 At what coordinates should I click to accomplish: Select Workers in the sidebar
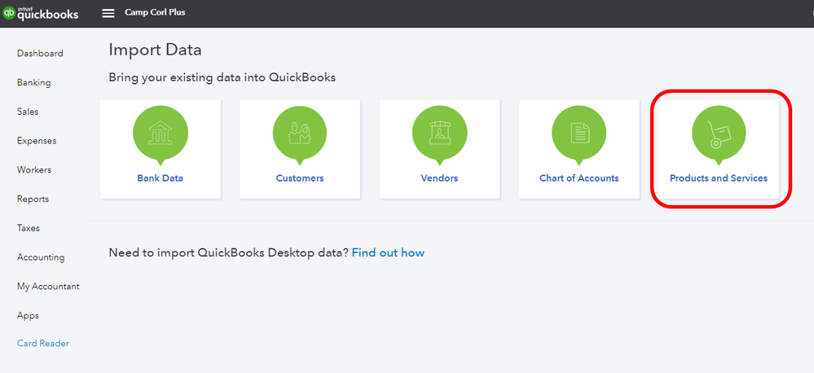pos(34,169)
